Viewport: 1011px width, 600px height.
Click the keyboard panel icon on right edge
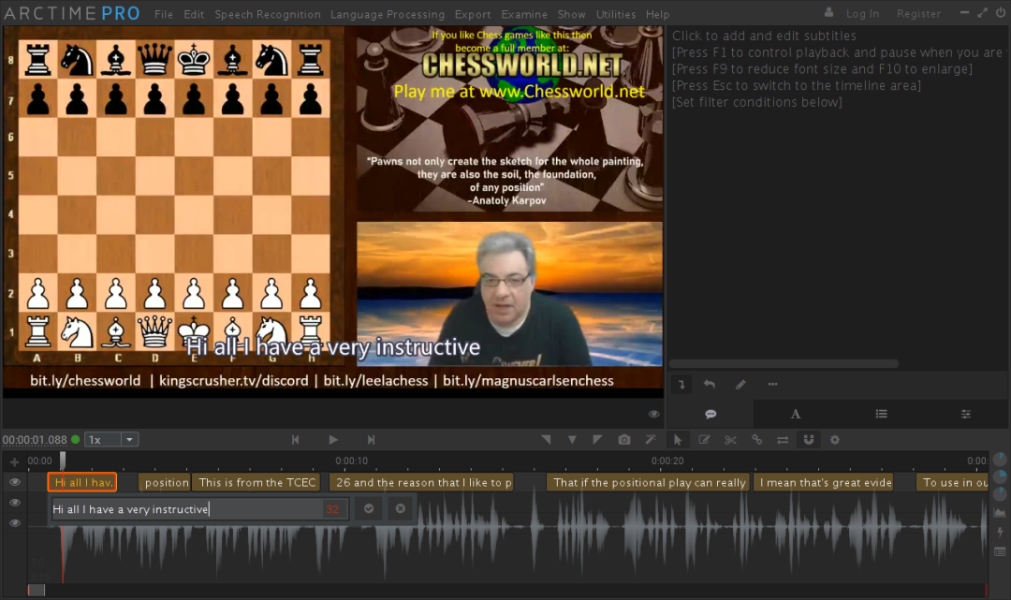[1000, 551]
